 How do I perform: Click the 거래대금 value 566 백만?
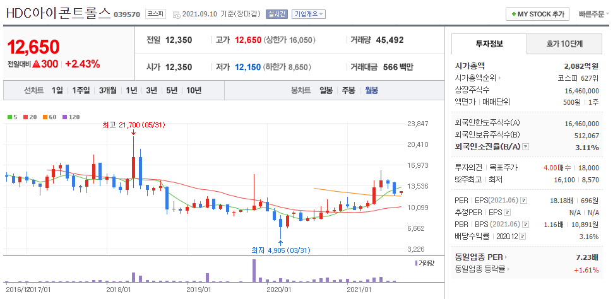[398, 67]
